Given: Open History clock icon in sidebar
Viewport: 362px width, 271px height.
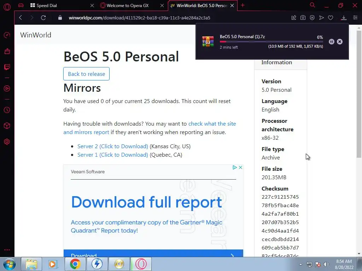Looking at the screenshot, I should click(x=7, y=110).
